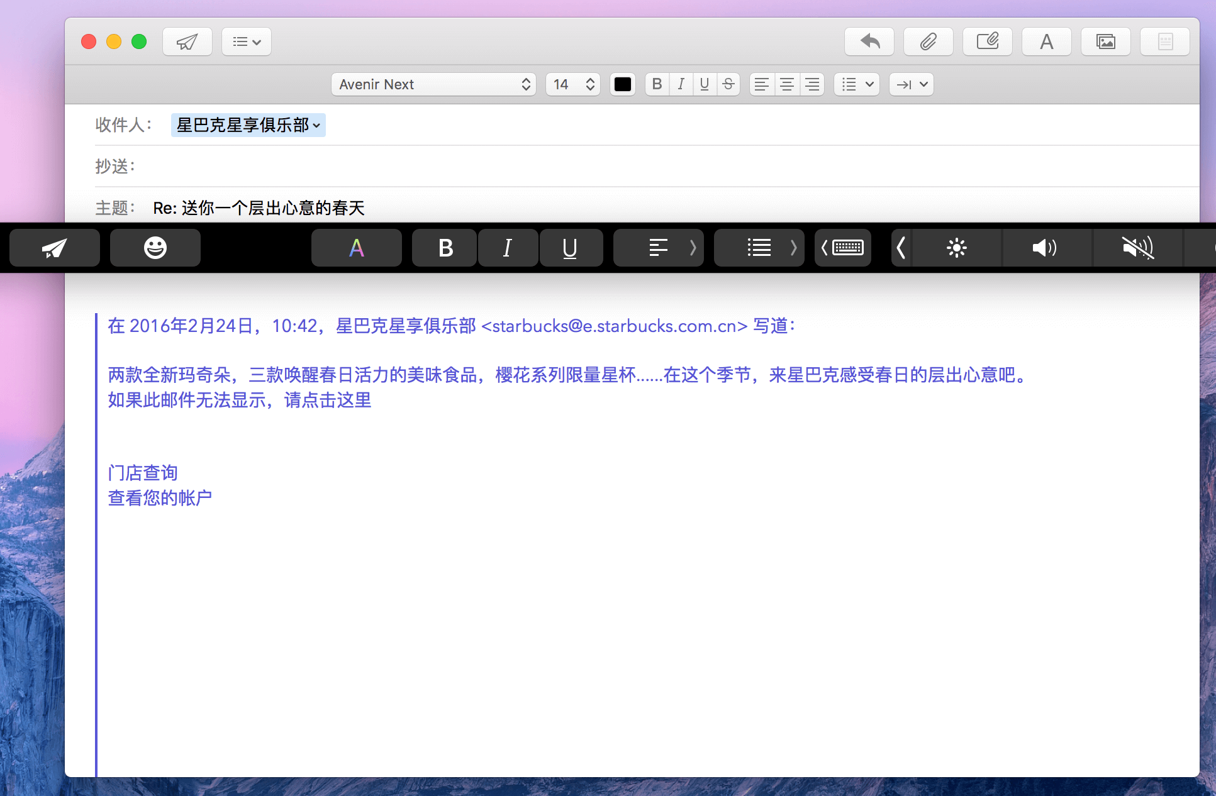1216x796 pixels.
Task: Toggle underline in format bar
Action: click(705, 84)
